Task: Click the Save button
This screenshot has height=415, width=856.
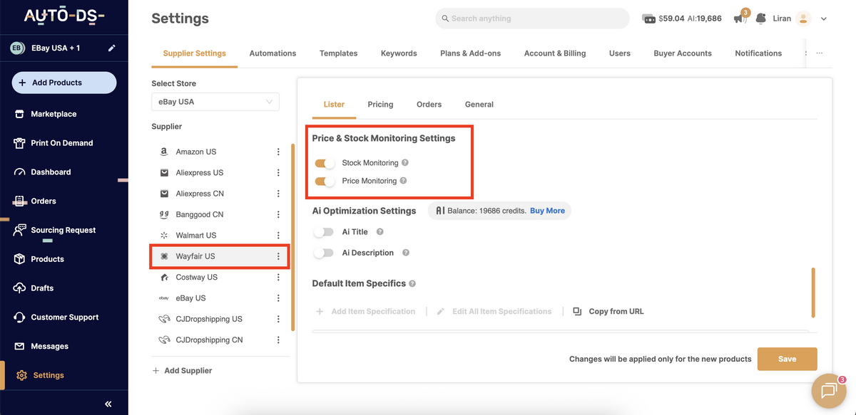Action: [x=787, y=359]
